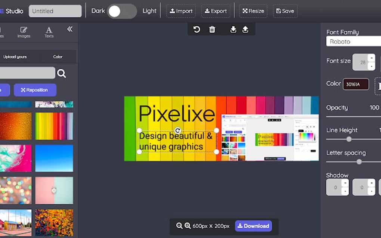The width and height of the screenshot is (381, 238).
Task: Open the Texts panel
Action: coord(49,32)
